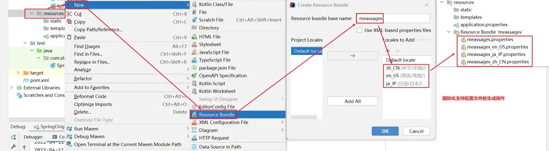
Task: Click the add locale plus icon
Action: coord(388,50)
